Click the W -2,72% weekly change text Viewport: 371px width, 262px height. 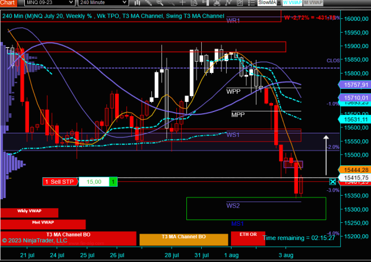310,17
